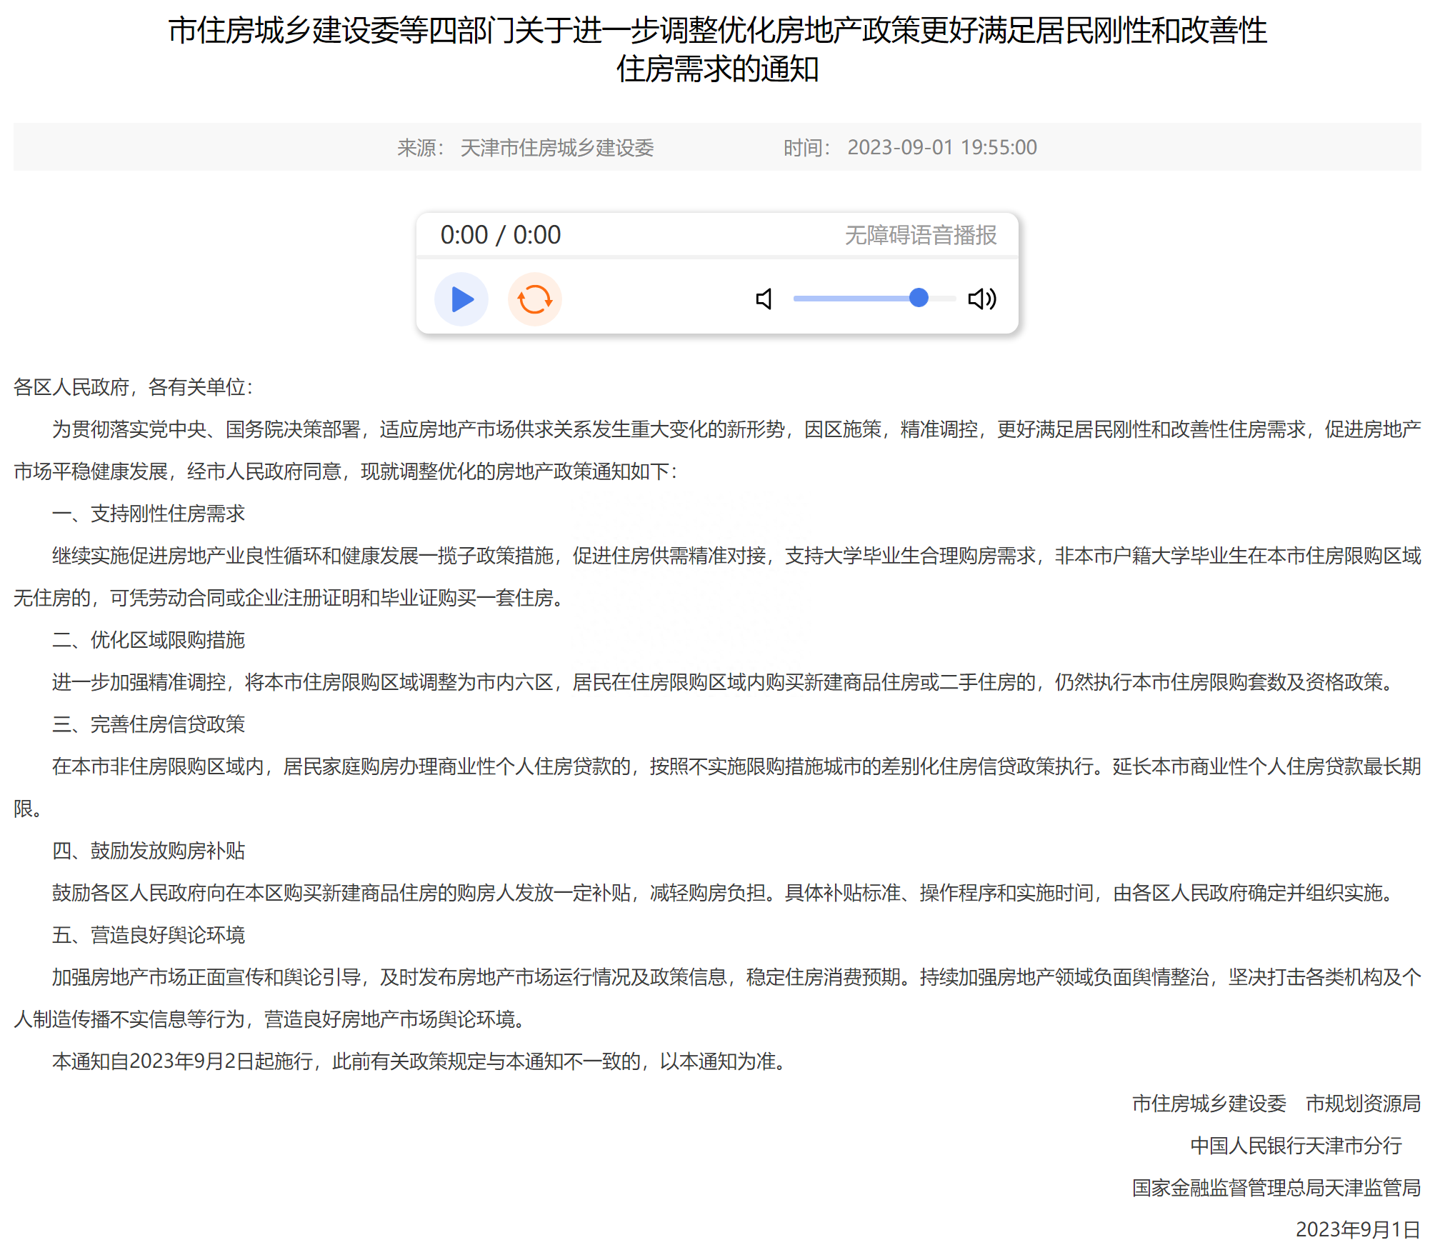This screenshot has height=1255, width=1440.
Task: Click heading 五、营造良好舆论环境
Action: (x=149, y=935)
